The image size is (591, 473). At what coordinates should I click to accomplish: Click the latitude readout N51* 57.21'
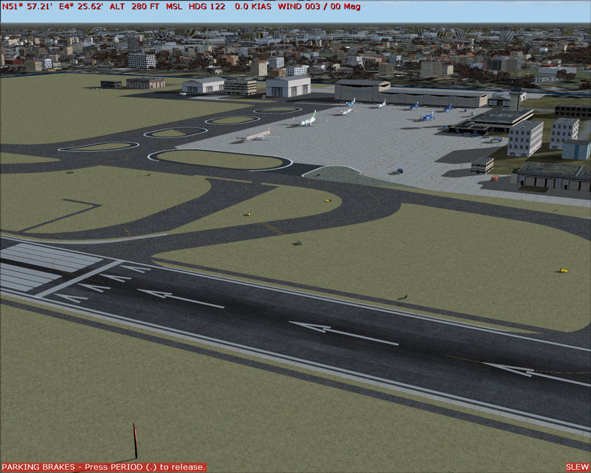point(27,7)
